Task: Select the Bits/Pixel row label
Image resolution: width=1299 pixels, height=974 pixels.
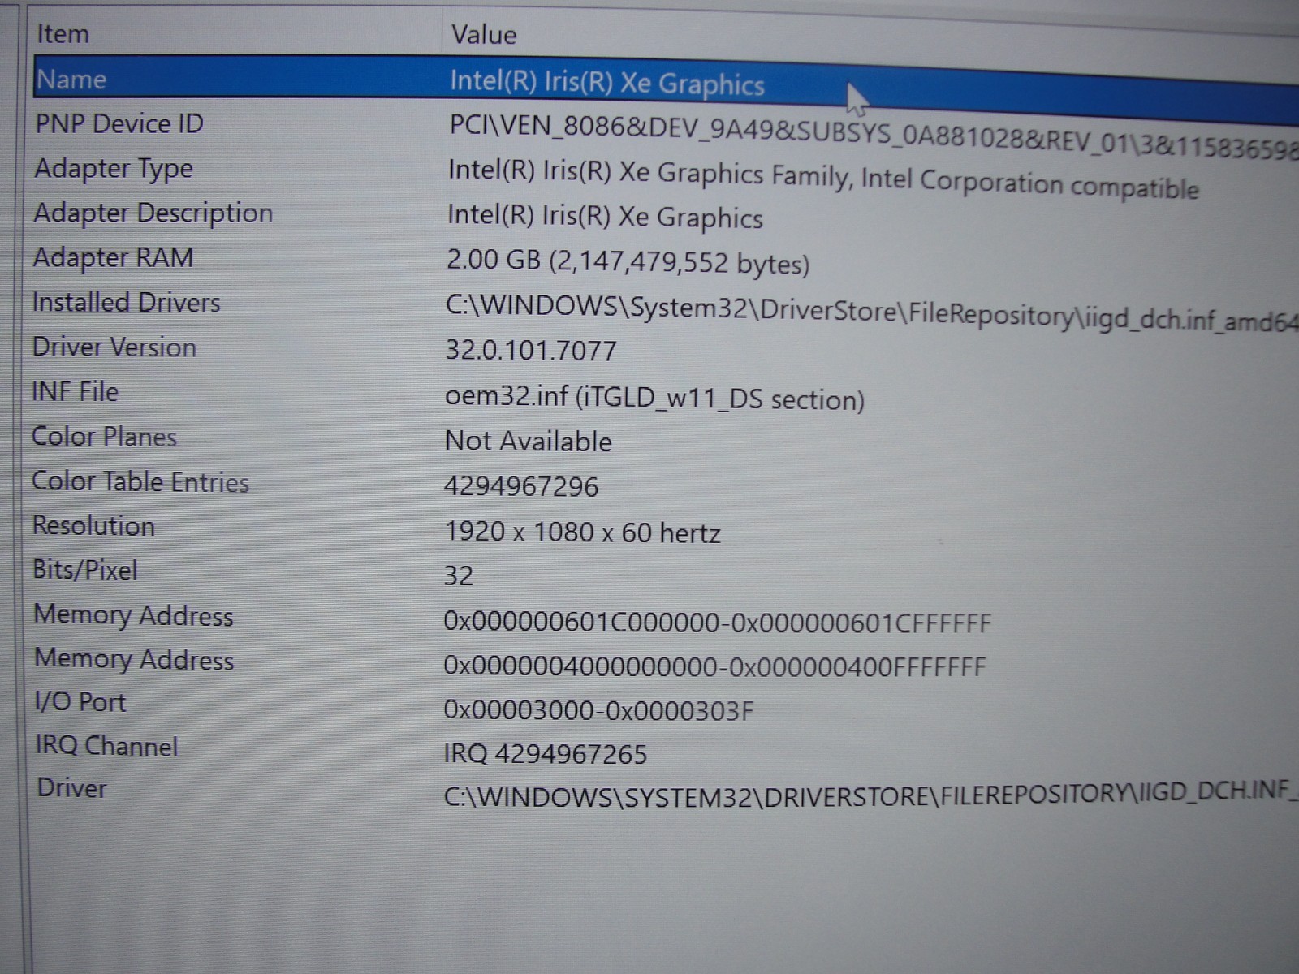Action: tap(84, 570)
